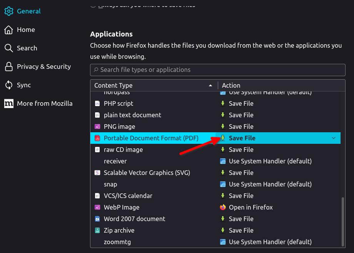Select the receiver content type row
Screen dimensions: 354x253
(215, 161)
